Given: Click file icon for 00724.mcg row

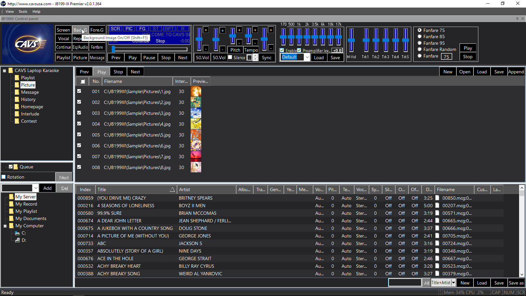Looking at the screenshot, I should (437, 243).
